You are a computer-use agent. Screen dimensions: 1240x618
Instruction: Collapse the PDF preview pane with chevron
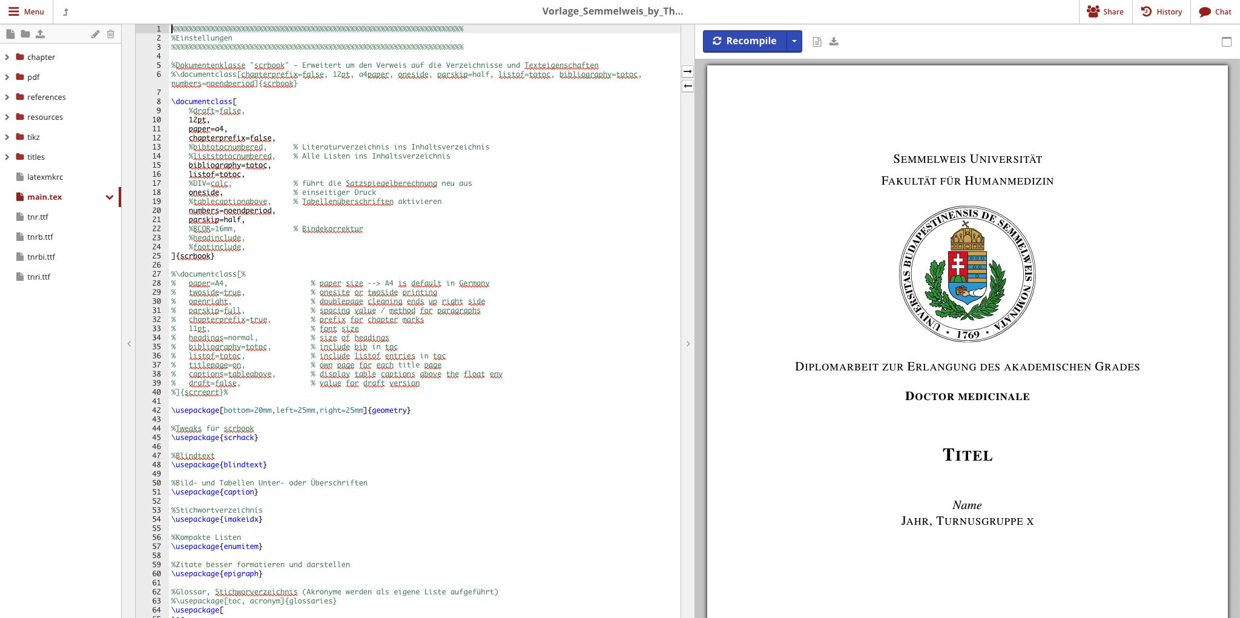[688, 344]
